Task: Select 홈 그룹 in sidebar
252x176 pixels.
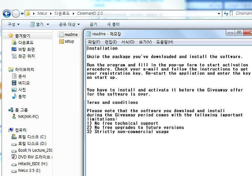Action: click(18, 110)
